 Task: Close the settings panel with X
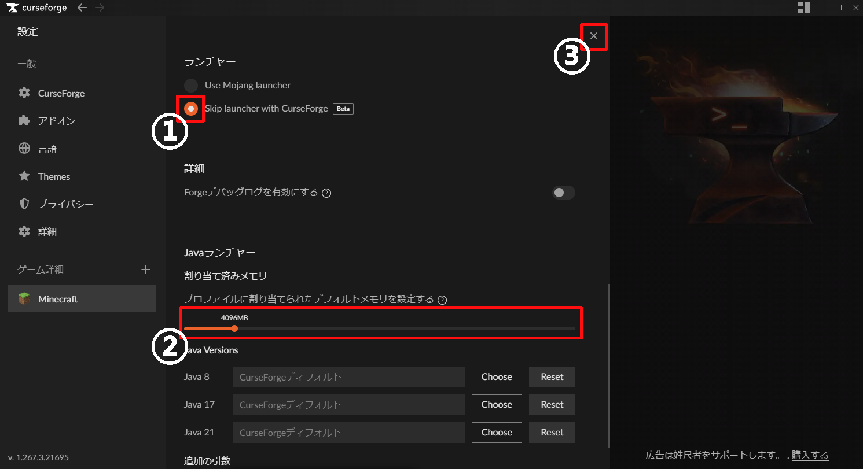(594, 36)
